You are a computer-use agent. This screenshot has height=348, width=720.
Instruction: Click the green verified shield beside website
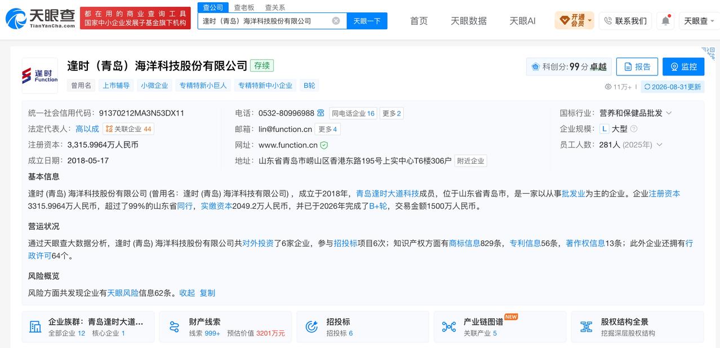(x=324, y=145)
